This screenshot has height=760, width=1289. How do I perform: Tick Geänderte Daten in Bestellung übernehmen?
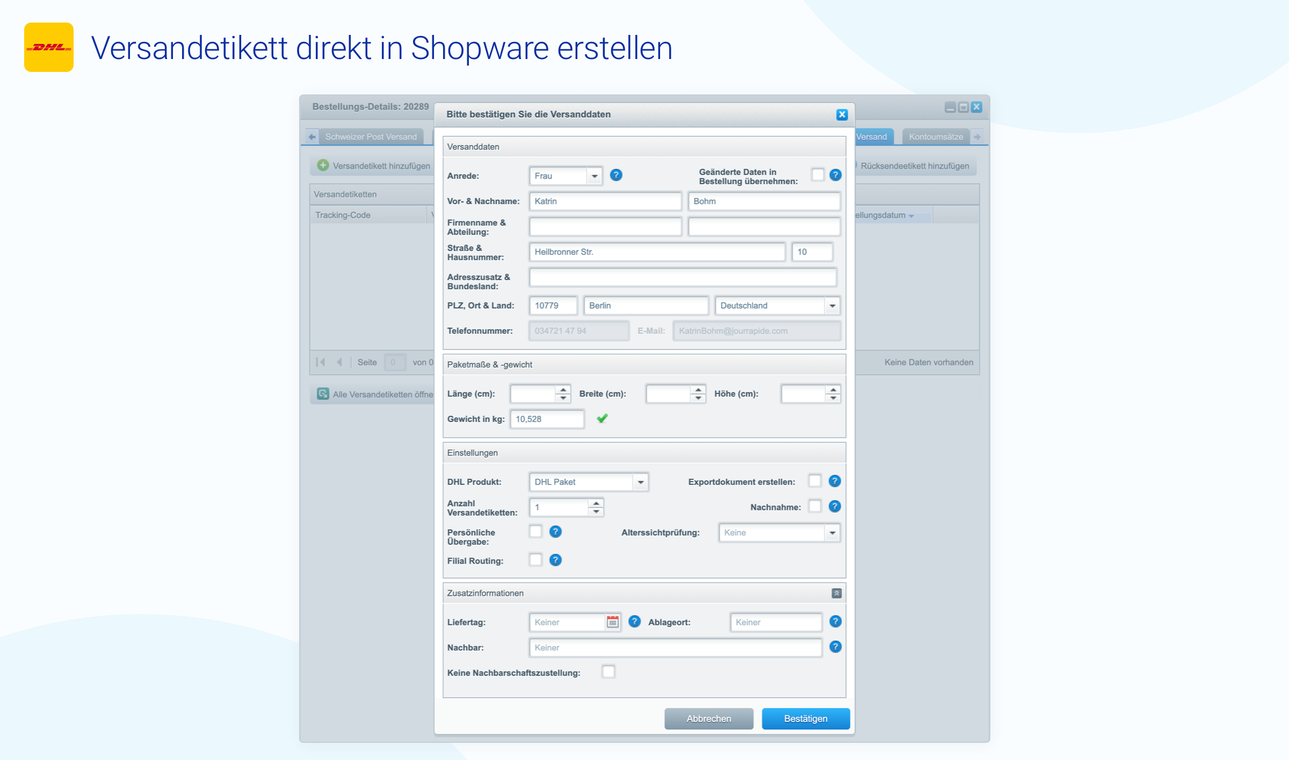[x=817, y=175]
